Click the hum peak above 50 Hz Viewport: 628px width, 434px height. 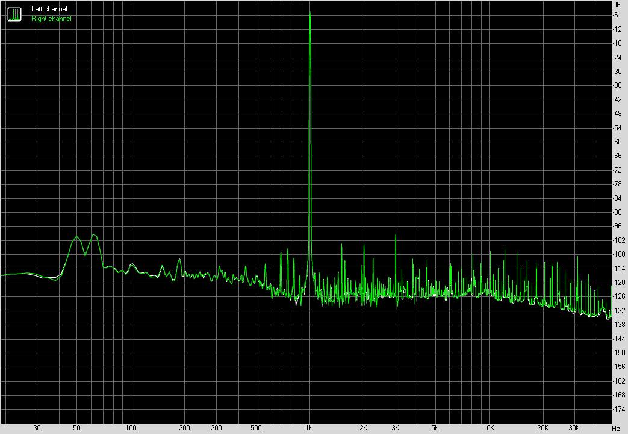coord(76,237)
